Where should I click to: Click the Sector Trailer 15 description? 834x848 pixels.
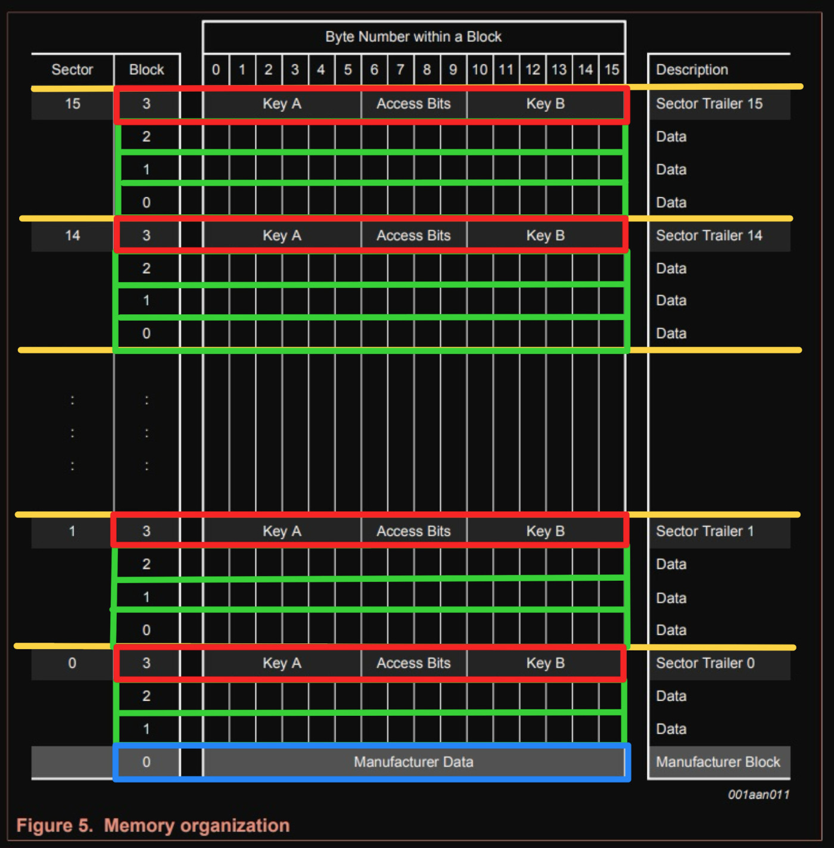[x=709, y=104]
